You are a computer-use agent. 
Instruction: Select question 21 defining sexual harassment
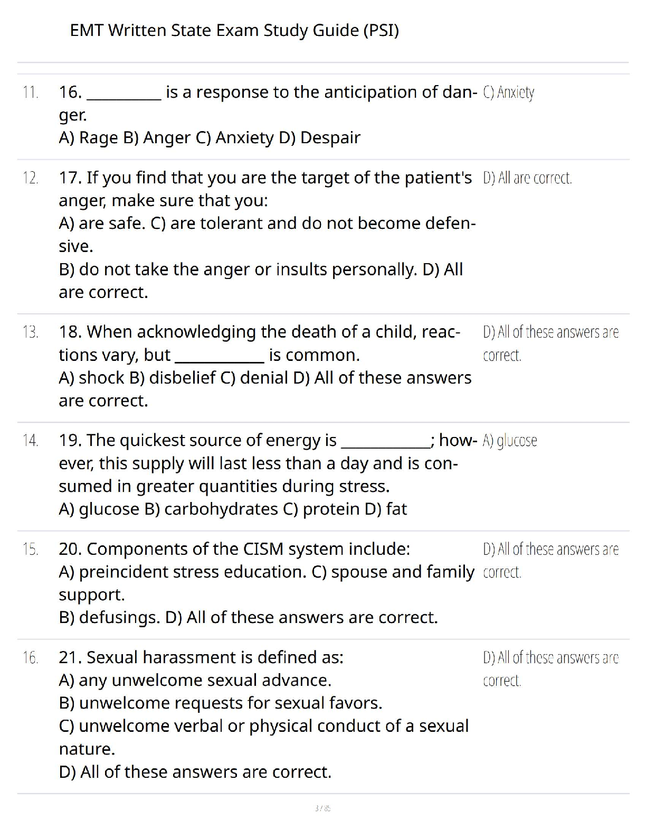[263, 714]
